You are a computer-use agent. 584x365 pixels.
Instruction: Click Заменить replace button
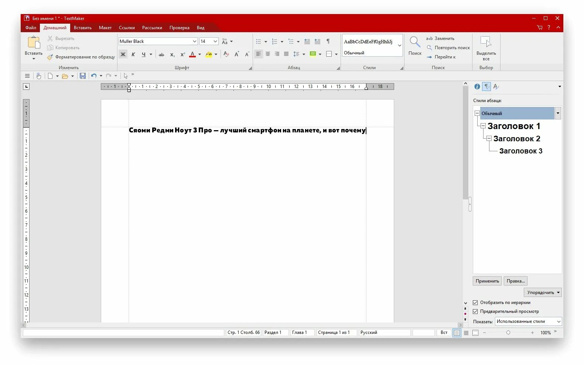[x=440, y=38]
